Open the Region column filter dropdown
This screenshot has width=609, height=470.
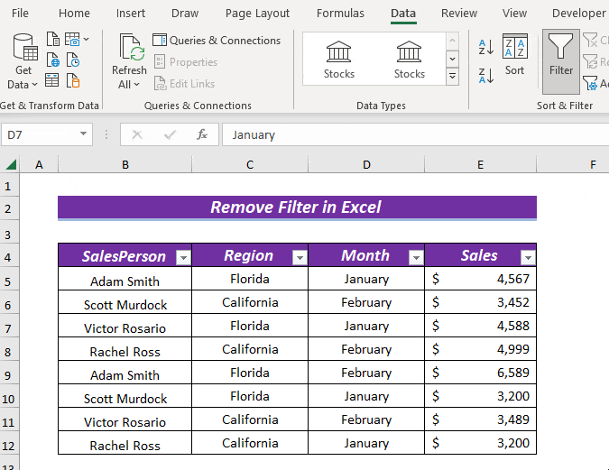tap(300, 257)
